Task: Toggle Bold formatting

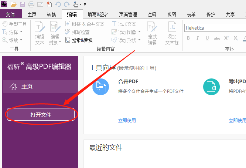Action: [188, 38]
